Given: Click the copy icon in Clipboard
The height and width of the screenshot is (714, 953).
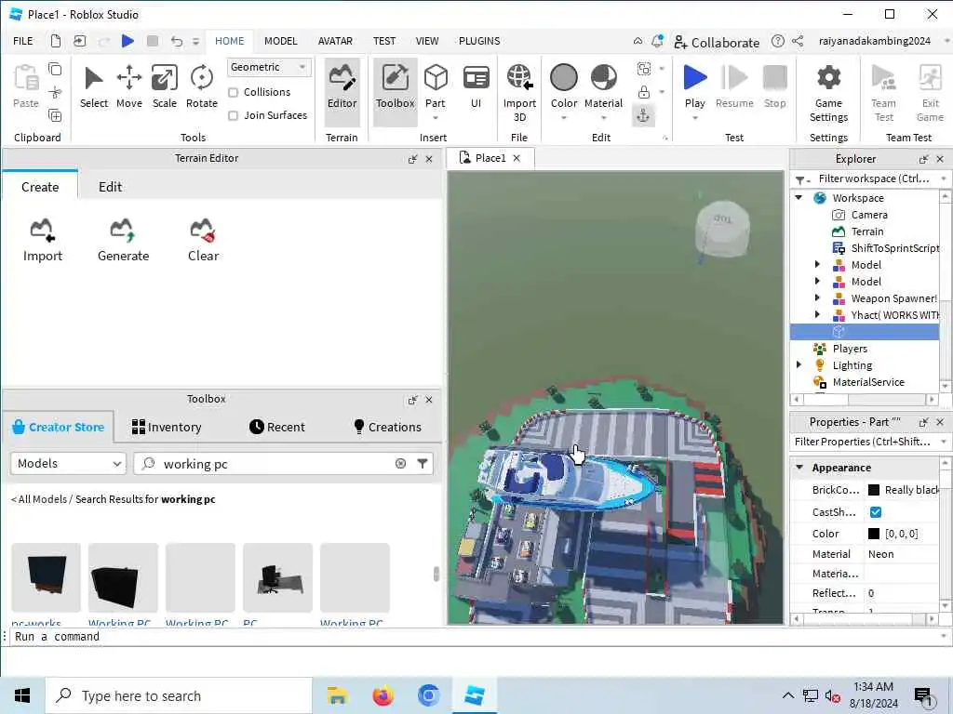Looking at the screenshot, I should click(x=55, y=69).
